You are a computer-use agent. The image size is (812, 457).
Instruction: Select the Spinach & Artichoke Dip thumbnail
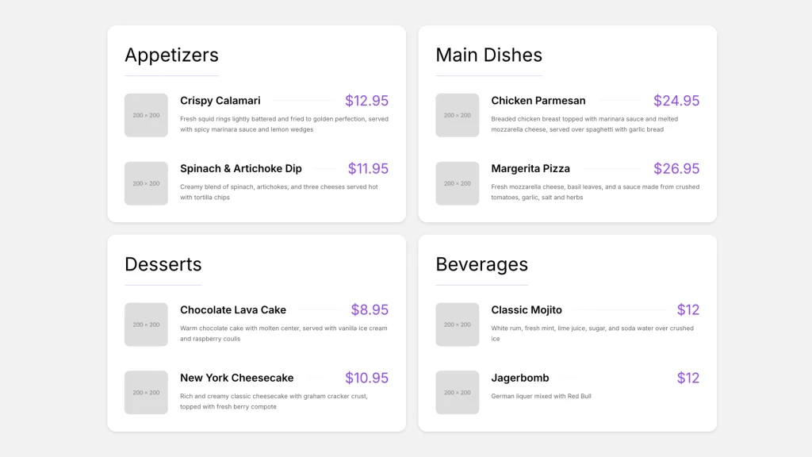tap(146, 183)
